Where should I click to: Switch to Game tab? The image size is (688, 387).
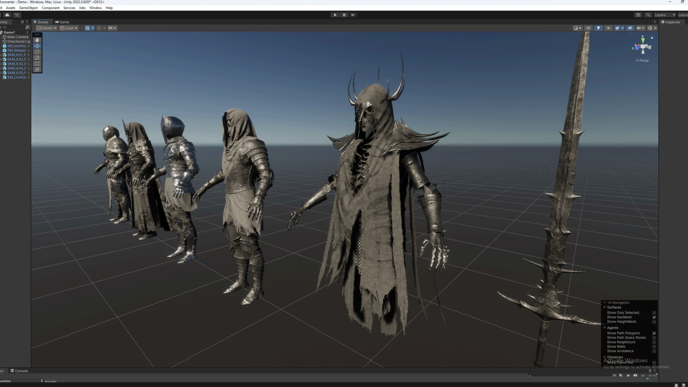click(x=62, y=22)
